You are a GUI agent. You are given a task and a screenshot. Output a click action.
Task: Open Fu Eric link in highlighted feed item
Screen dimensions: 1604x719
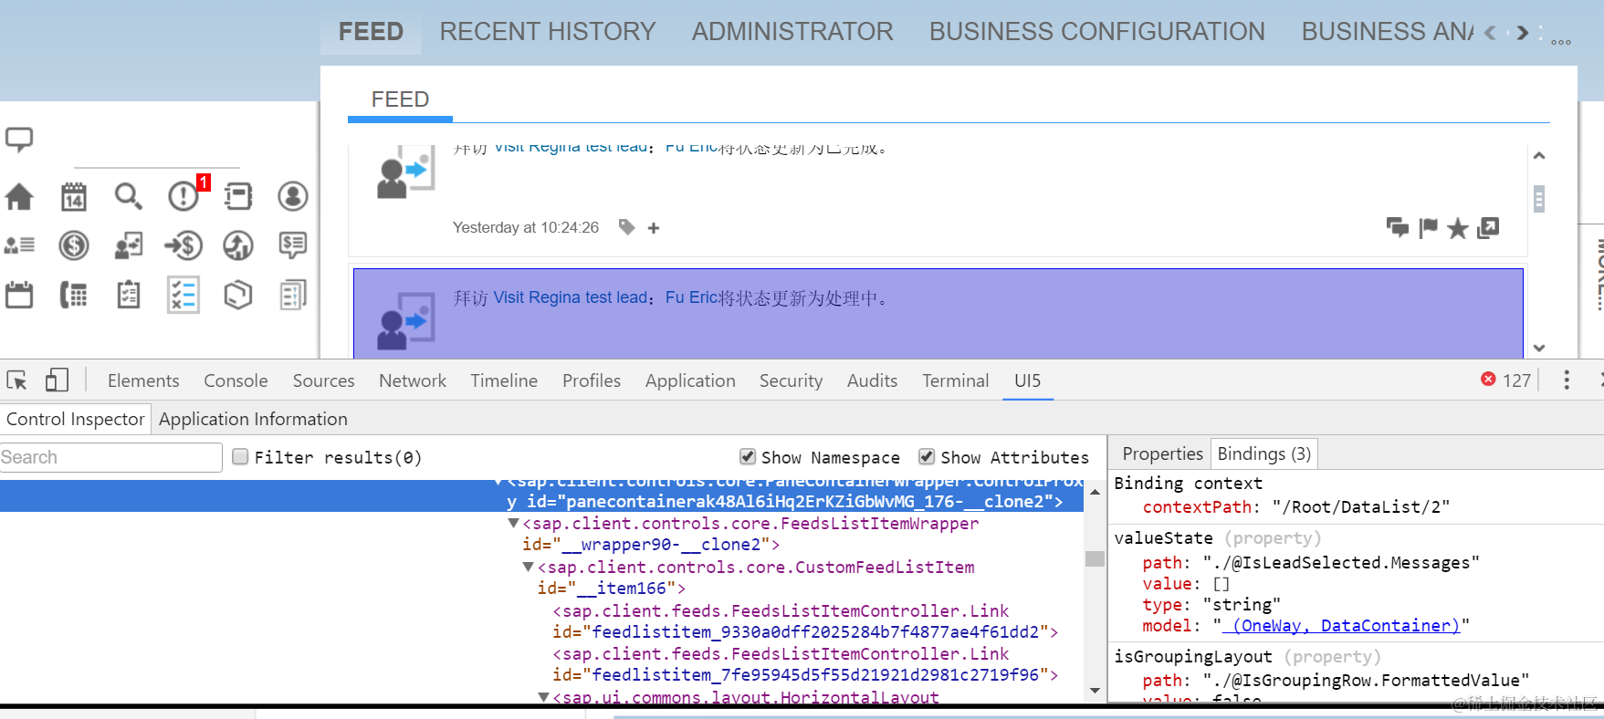(x=691, y=297)
